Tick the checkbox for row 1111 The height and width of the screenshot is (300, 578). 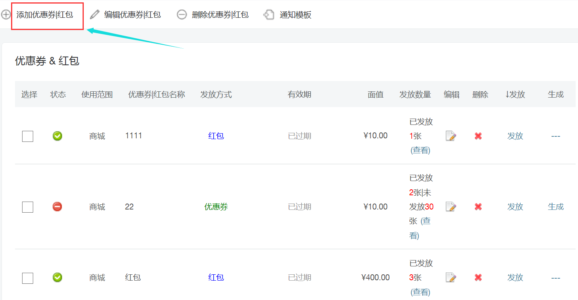[x=28, y=136]
